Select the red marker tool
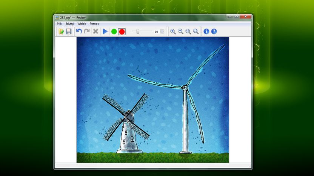 pyautogui.click(x=122, y=32)
